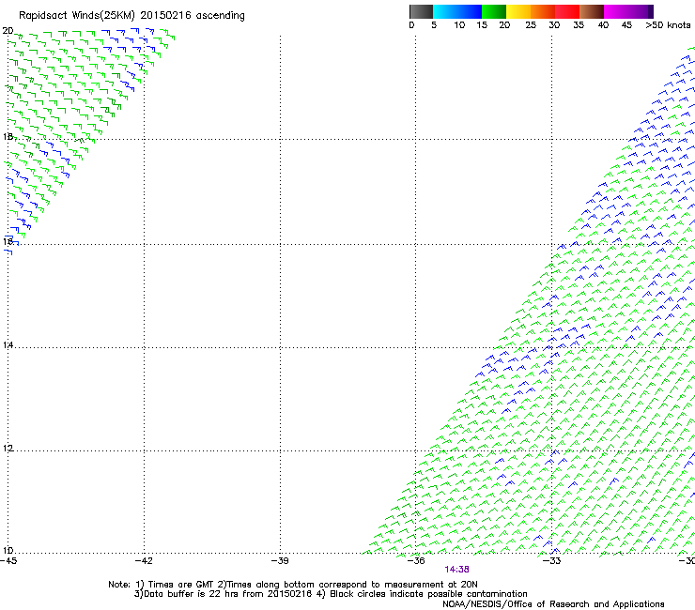Click the title 'Rapidscat Winds(25KM) 20150216 ascending'
Viewport: 695px width, 610px height.
(131, 16)
